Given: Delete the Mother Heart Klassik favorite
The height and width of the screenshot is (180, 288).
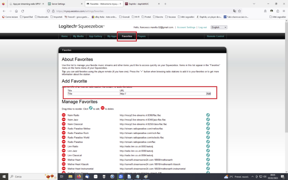Looking at the screenshot, I should click(64, 164).
